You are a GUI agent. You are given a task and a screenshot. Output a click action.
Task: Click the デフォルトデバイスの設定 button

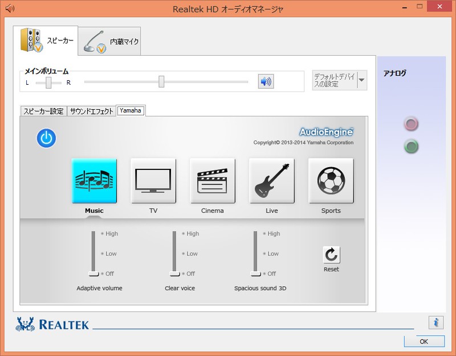tap(335, 81)
